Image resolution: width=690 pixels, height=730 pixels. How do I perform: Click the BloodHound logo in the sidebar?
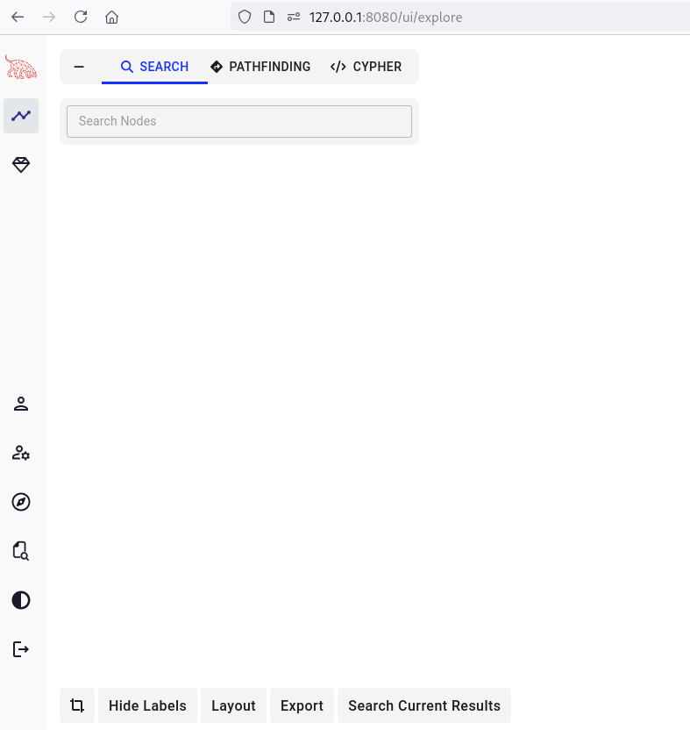[x=21, y=67]
